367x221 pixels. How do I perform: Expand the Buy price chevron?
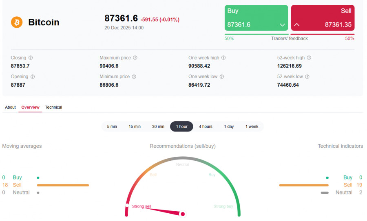point(282,25)
